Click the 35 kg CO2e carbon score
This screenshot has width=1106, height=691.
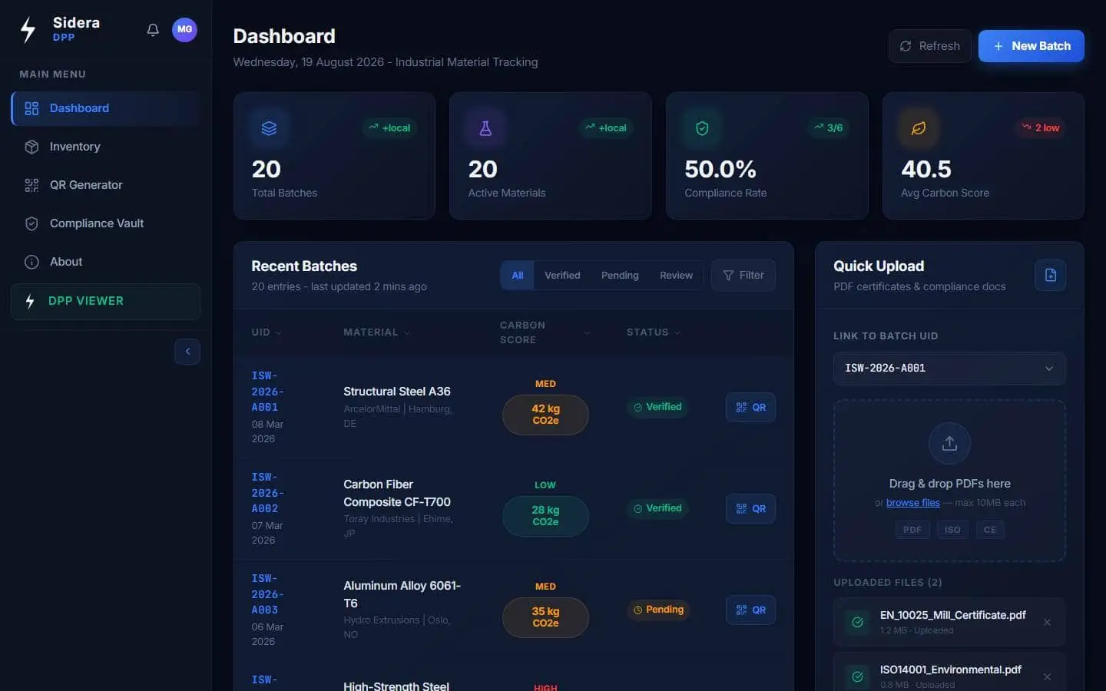545,617
